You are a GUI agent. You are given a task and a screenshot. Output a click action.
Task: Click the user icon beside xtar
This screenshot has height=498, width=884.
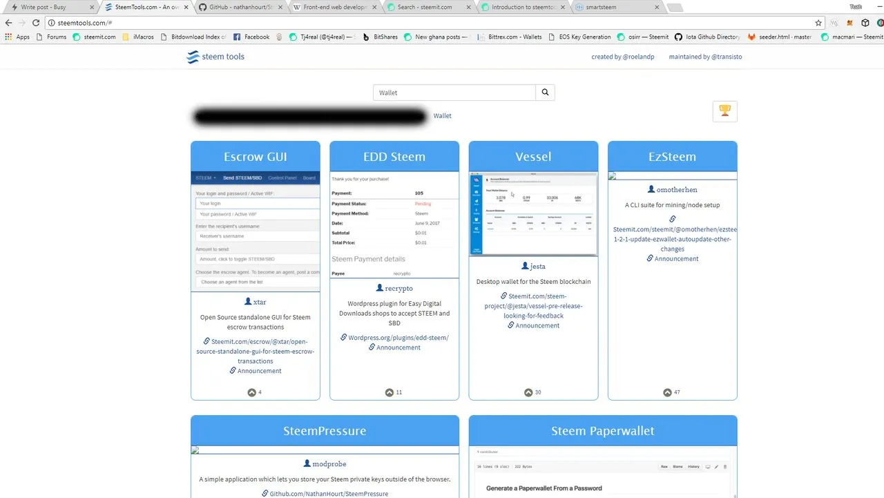pyautogui.click(x=248, y=301)
